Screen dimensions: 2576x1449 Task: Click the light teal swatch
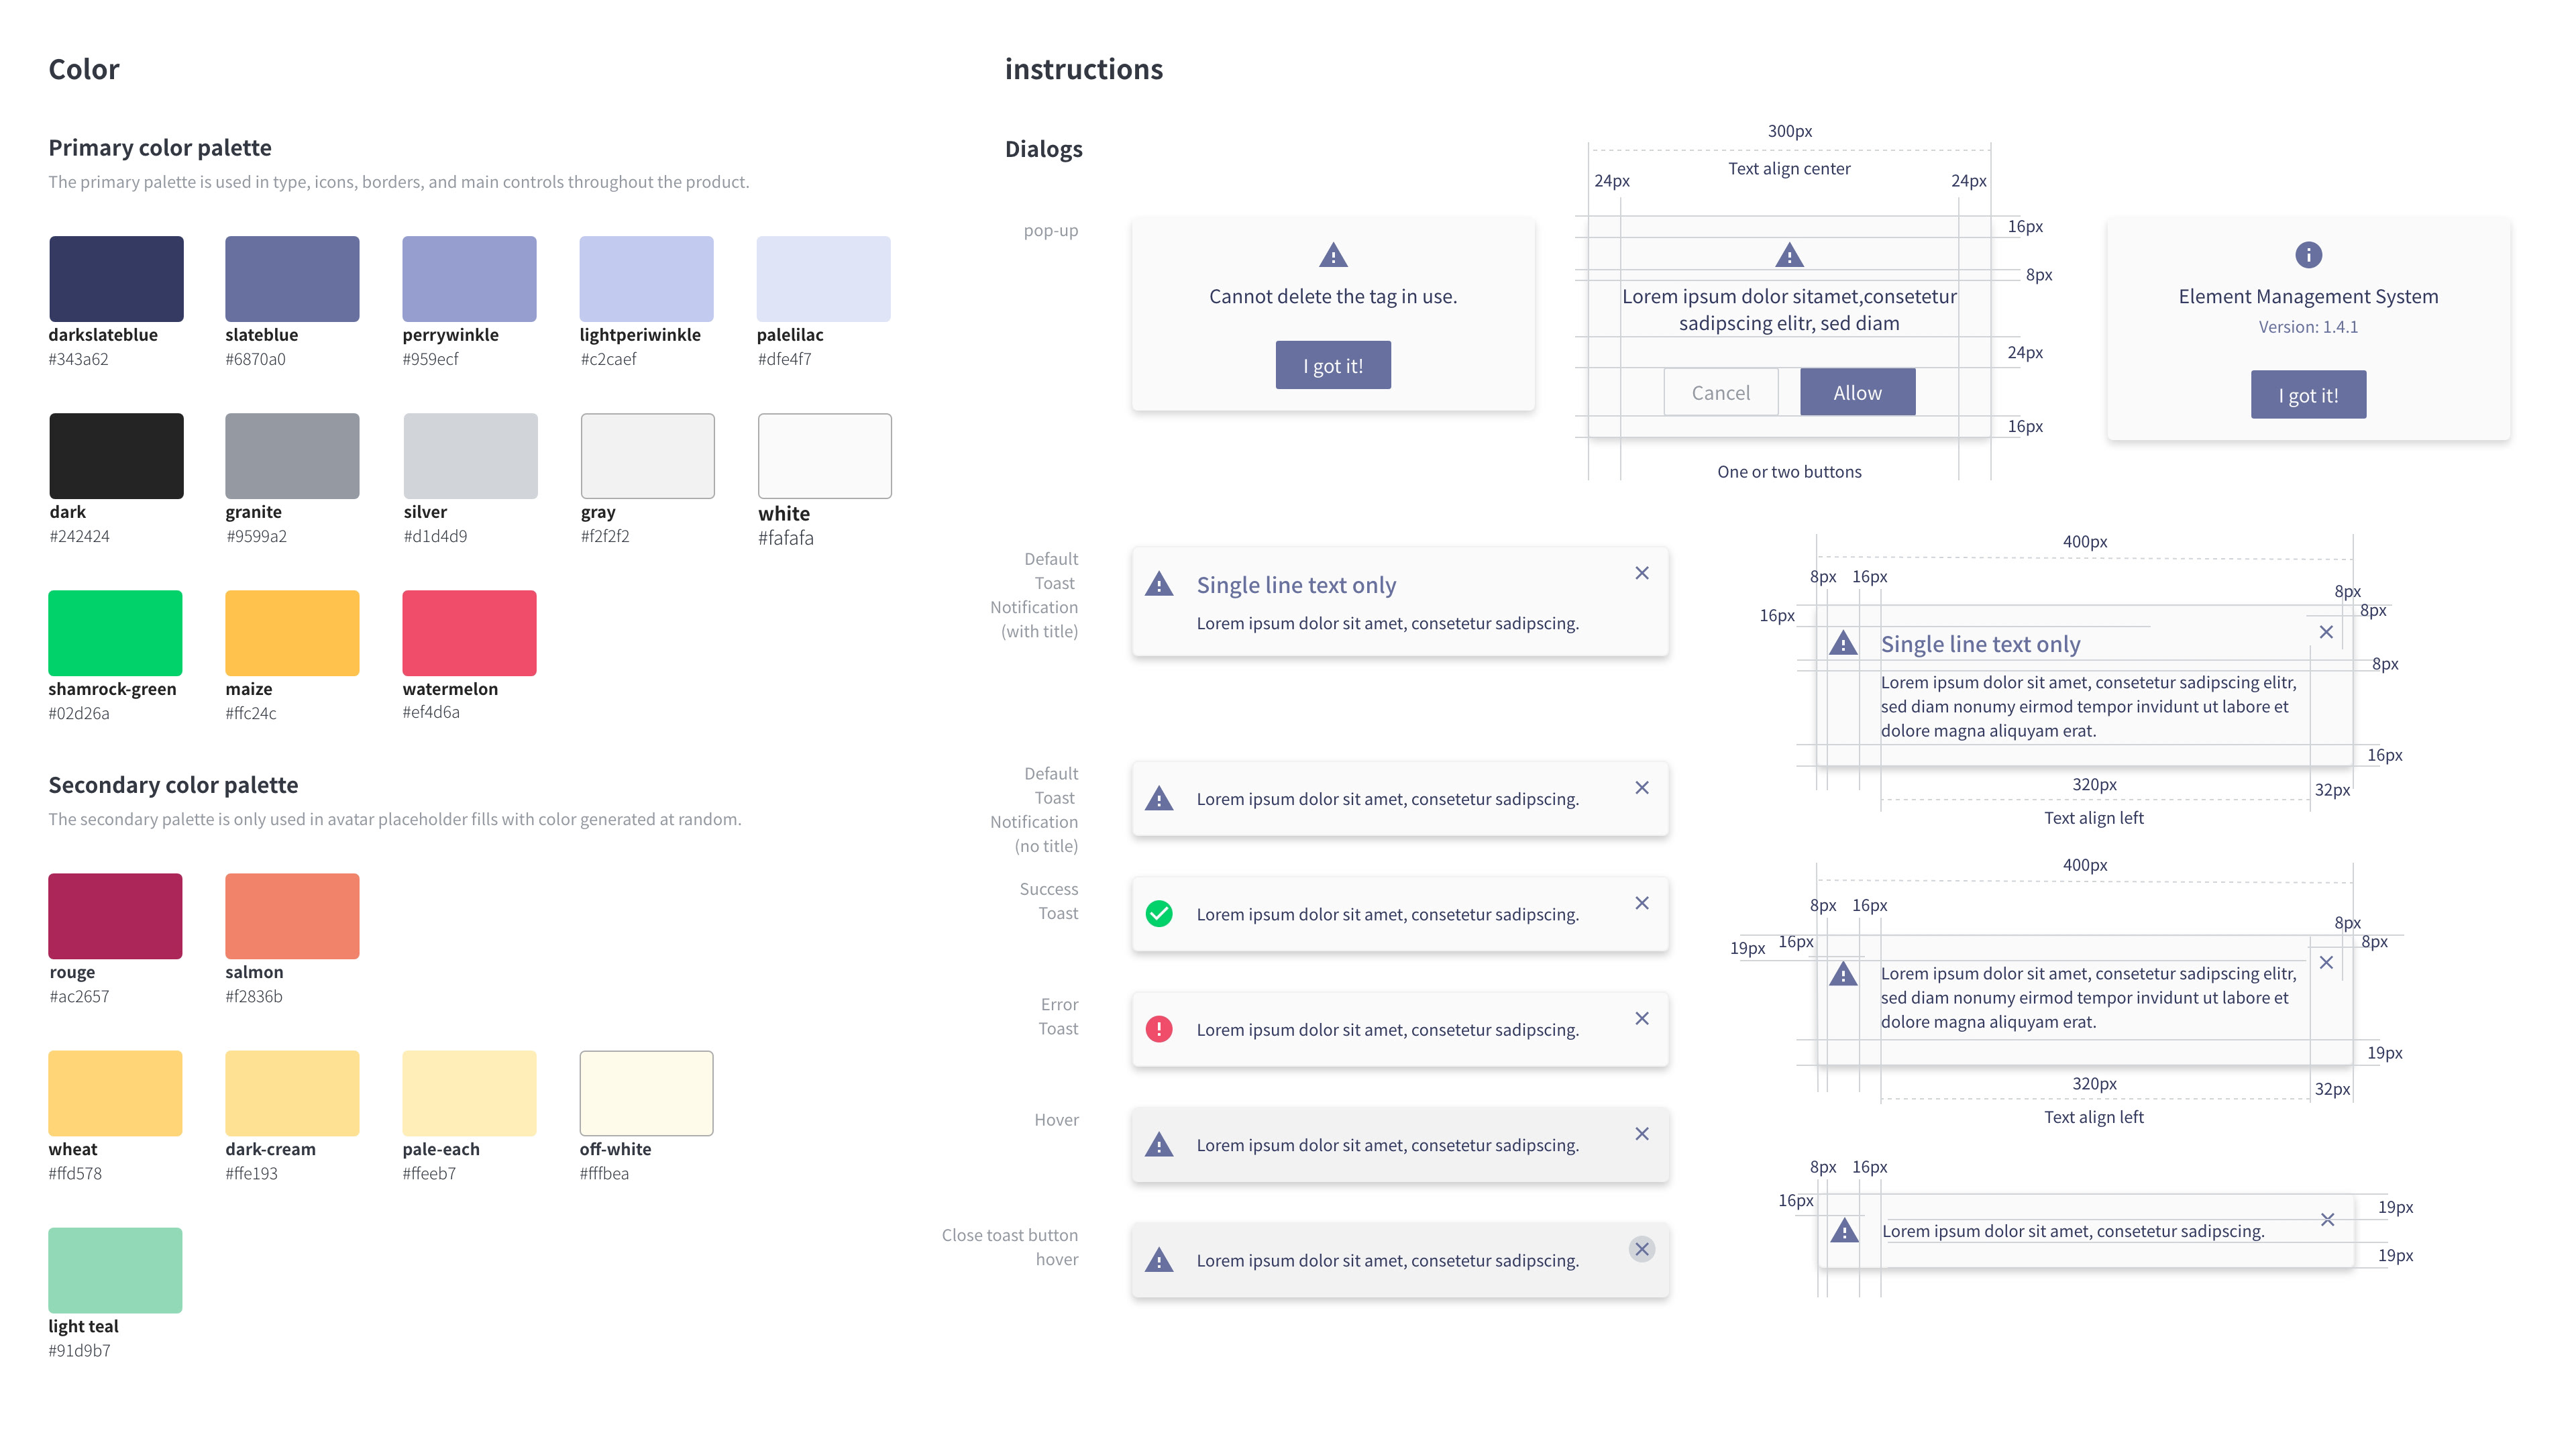pos(115,1270)
